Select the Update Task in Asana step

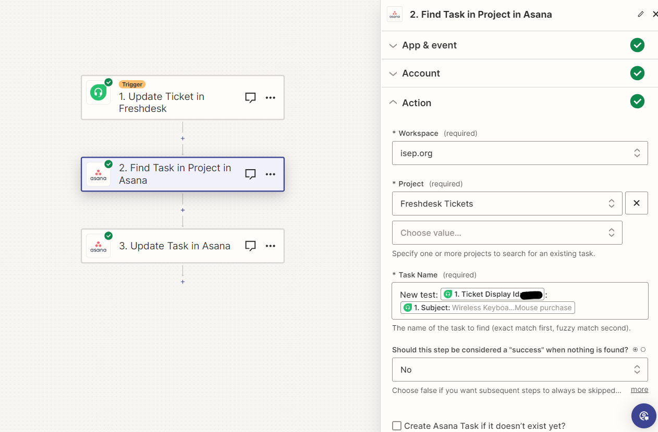point(182,246)
